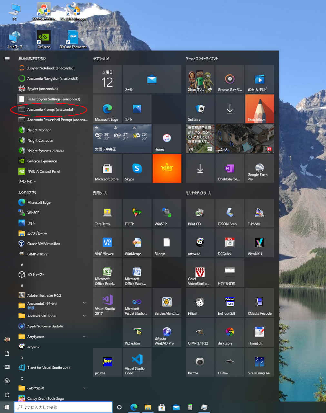
Task: Open the Documents shortcut in Start rail
Action: tap(7, 353)
